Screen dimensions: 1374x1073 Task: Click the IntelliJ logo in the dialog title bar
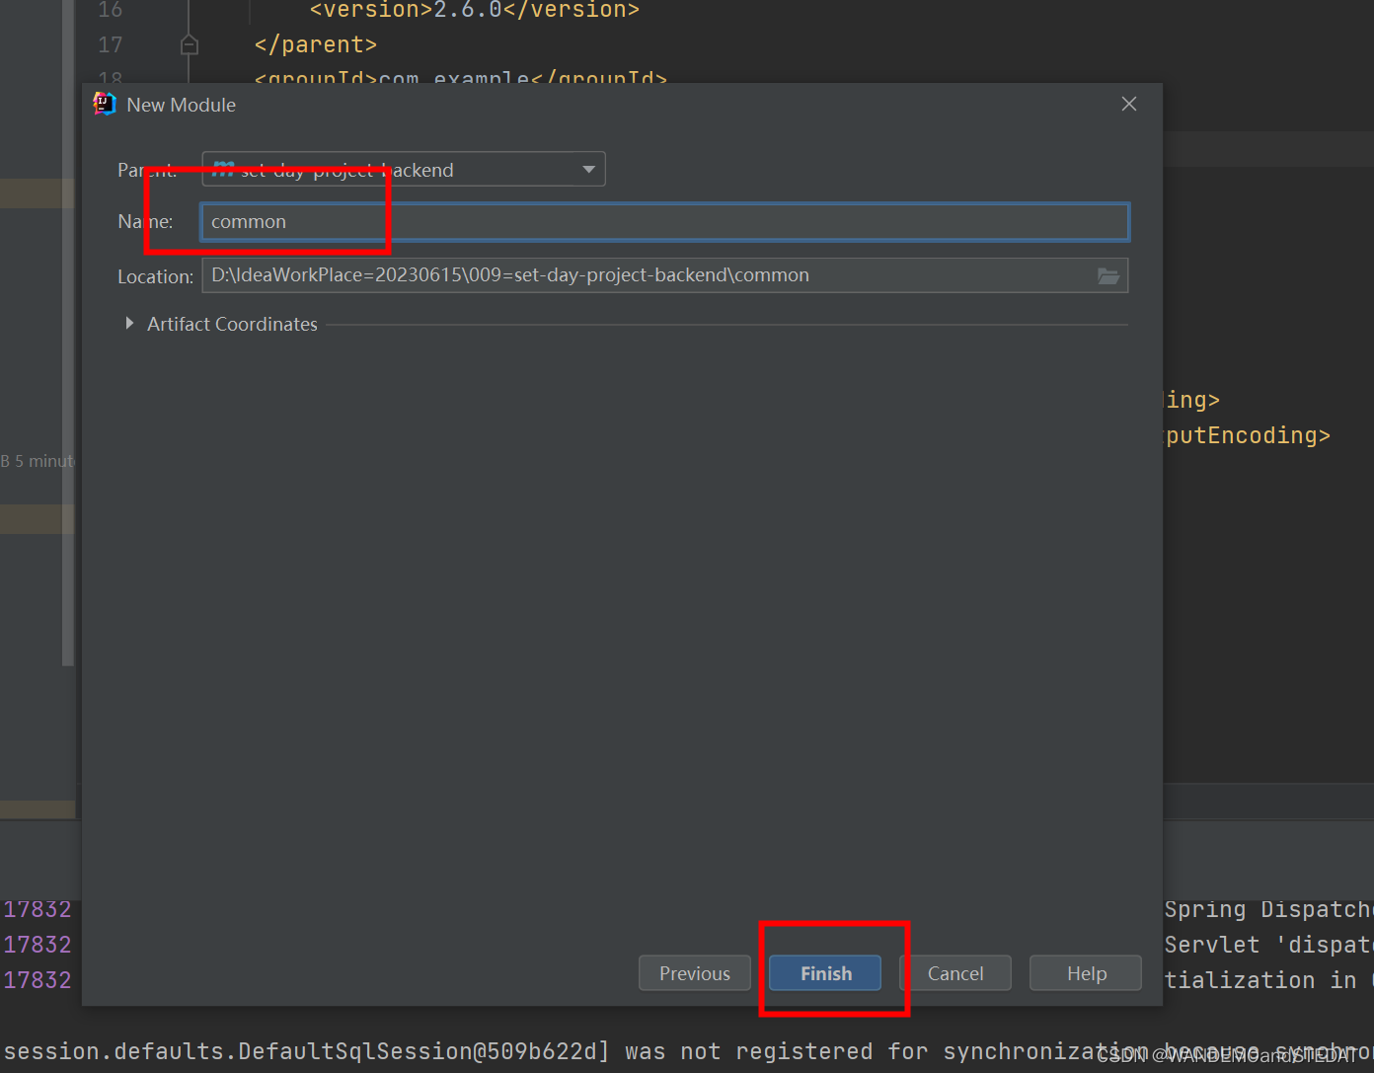click(103, 103)
